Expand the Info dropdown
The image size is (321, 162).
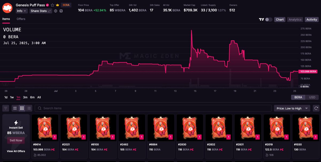[22, 11]
